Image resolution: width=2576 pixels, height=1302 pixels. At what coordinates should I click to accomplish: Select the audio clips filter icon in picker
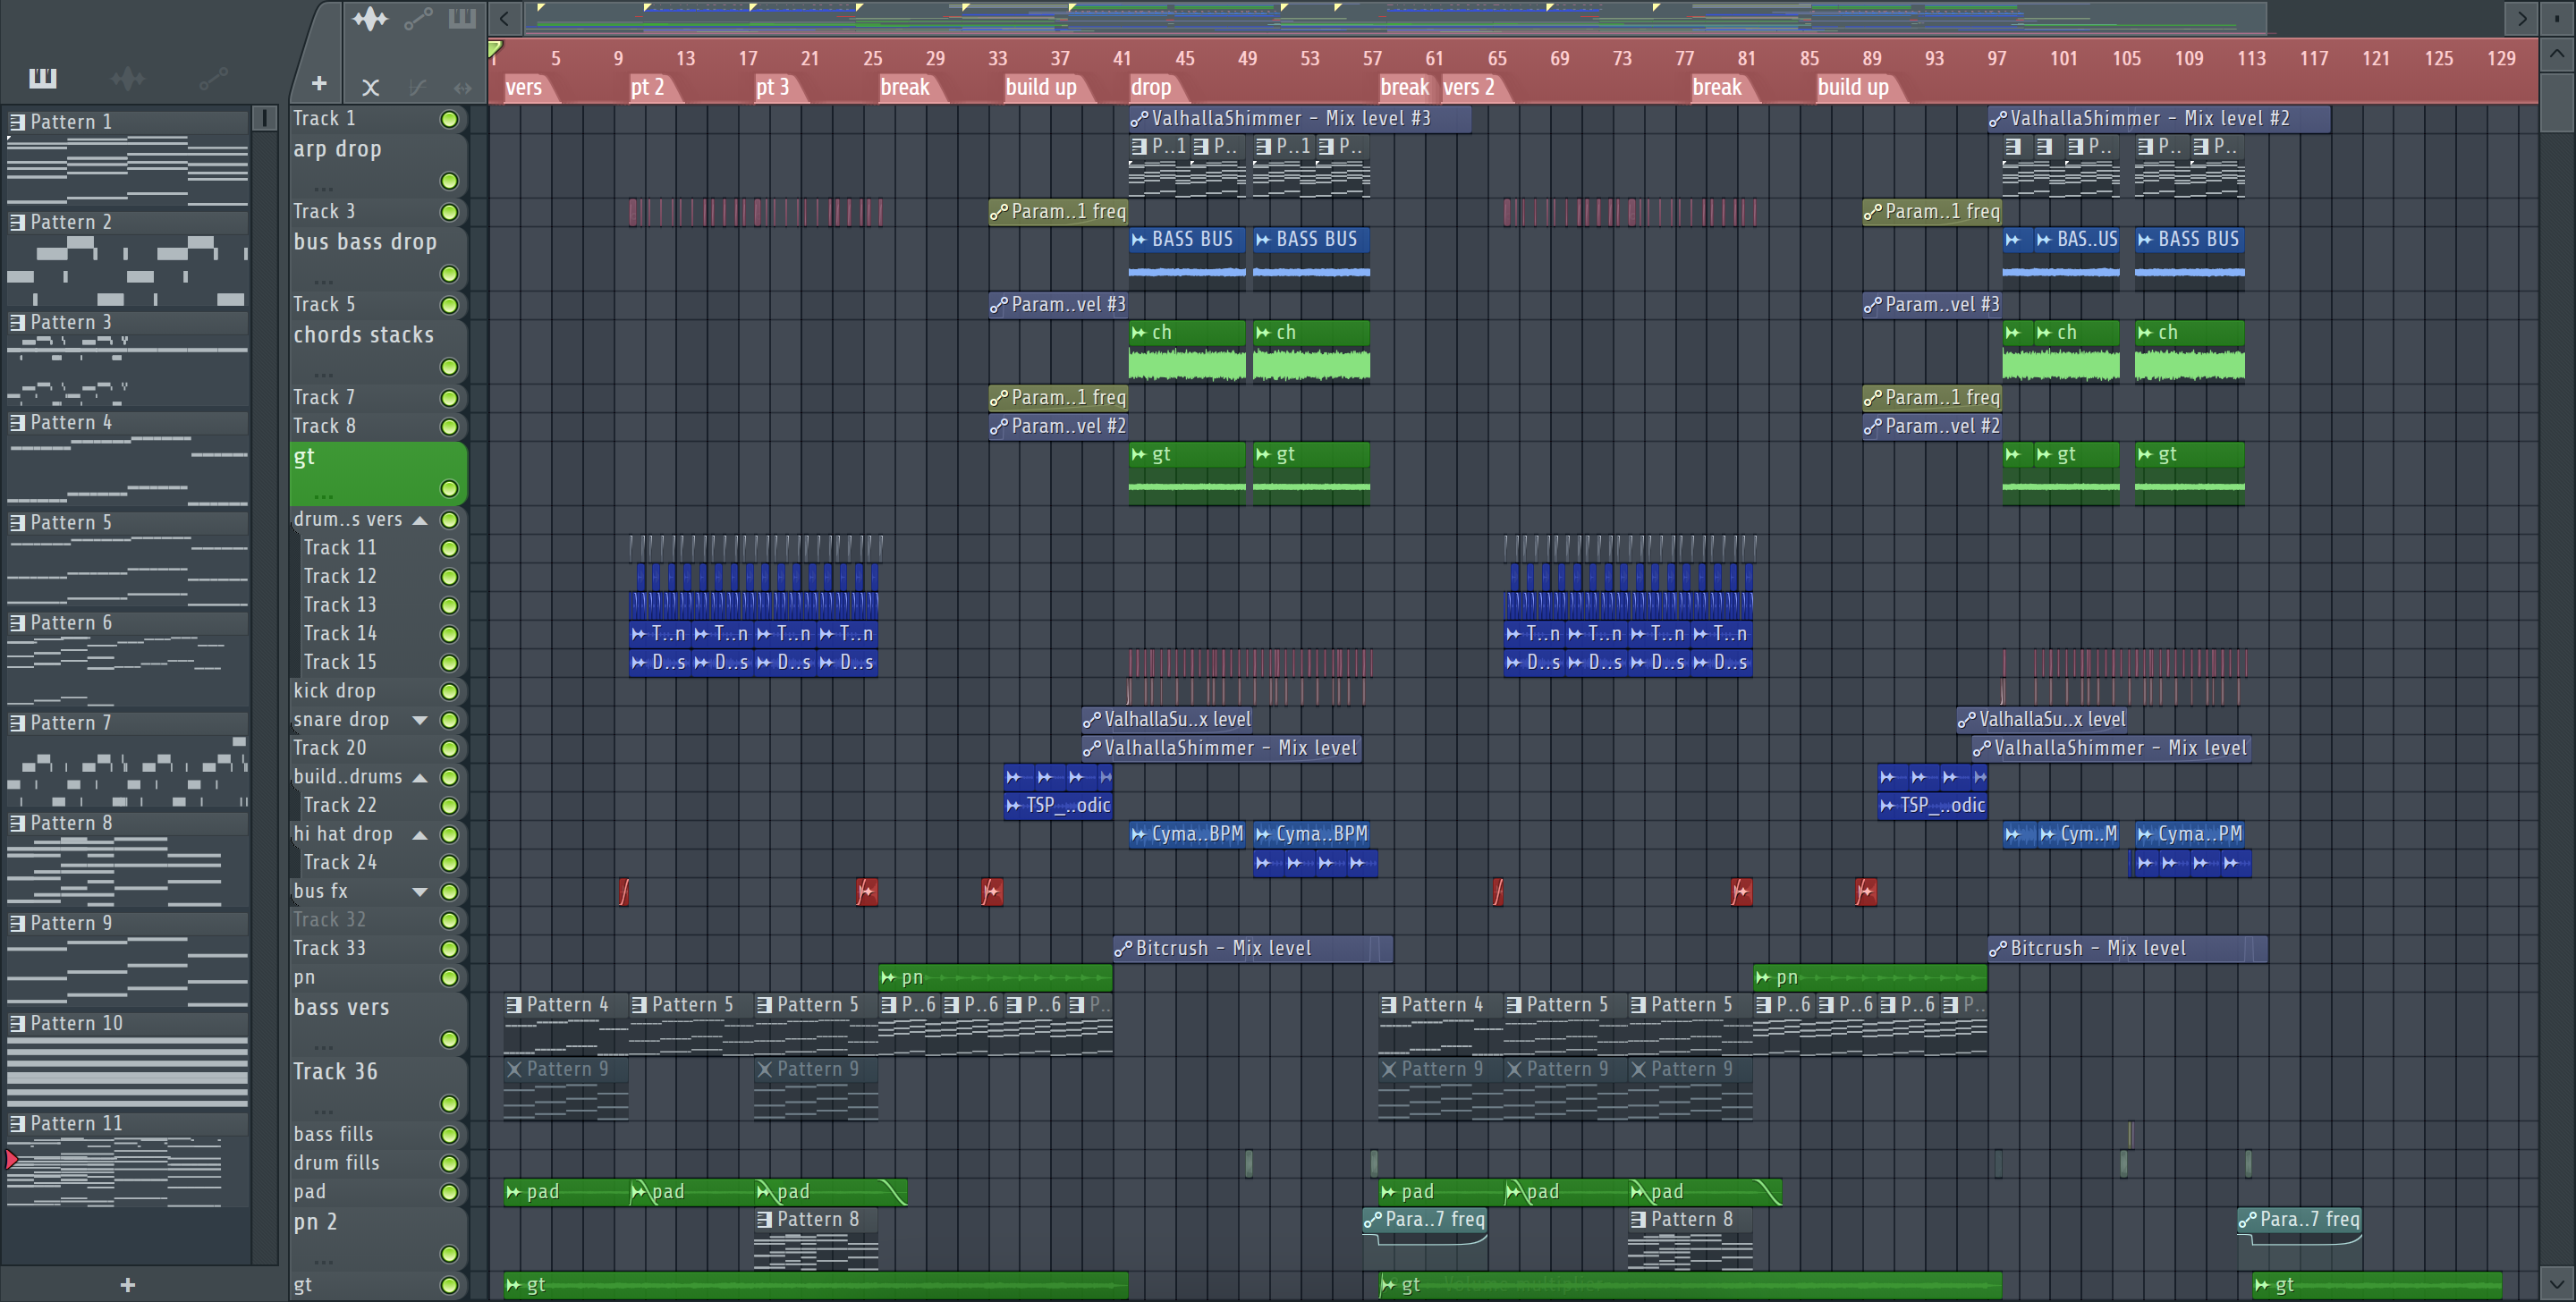[127, 77]
